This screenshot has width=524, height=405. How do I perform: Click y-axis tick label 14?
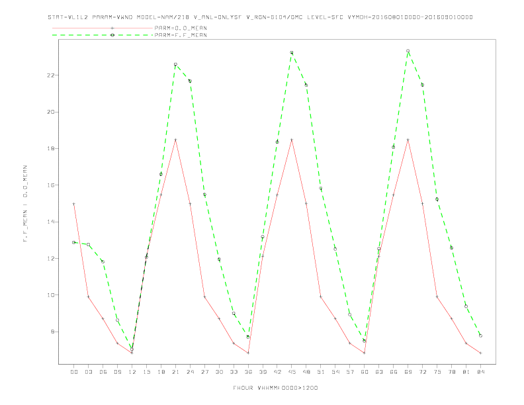[x=50, y=222]
